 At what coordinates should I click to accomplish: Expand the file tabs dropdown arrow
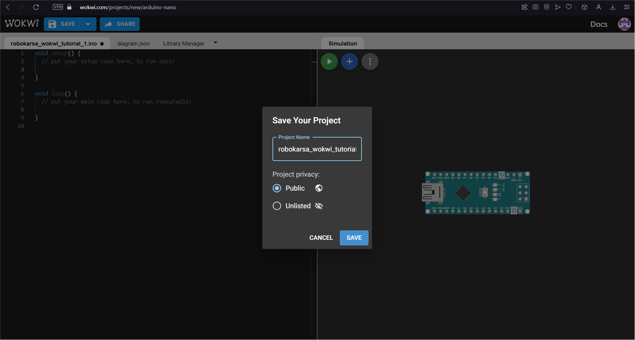point(215,42)
